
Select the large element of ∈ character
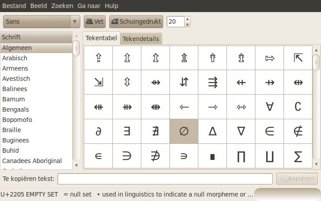269,131
